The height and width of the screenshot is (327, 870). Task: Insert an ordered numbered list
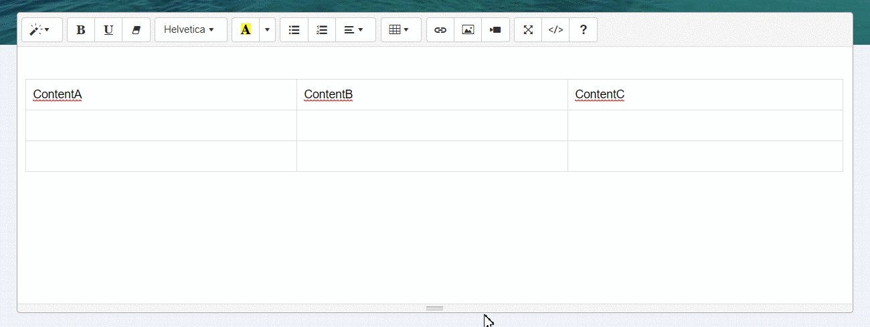322,30
